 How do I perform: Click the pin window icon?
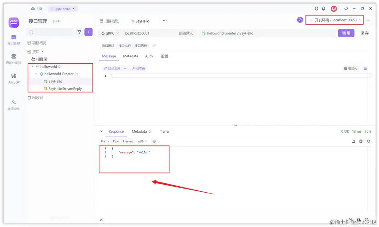click(346, 9)
